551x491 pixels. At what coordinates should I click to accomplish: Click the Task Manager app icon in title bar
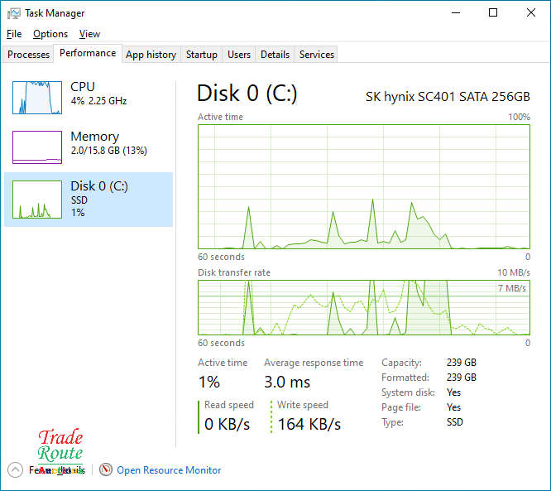14,13
